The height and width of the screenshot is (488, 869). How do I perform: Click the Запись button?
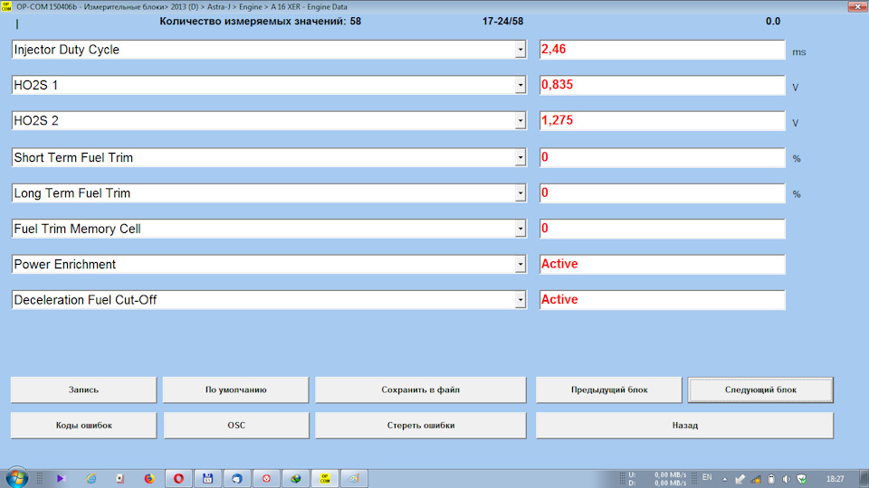point(83,389)
